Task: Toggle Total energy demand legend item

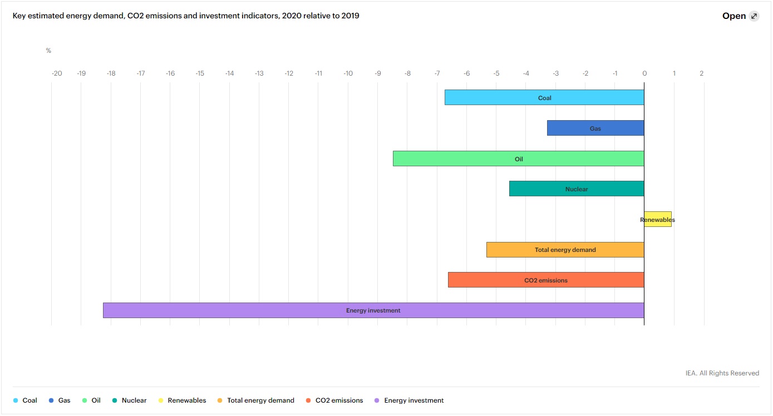Action: (x=255, y=400)
